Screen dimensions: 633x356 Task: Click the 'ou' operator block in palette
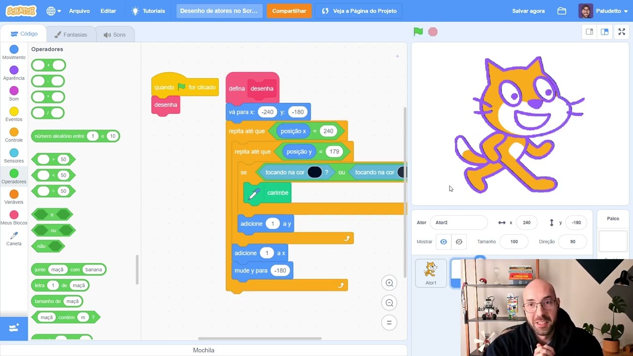53,230
